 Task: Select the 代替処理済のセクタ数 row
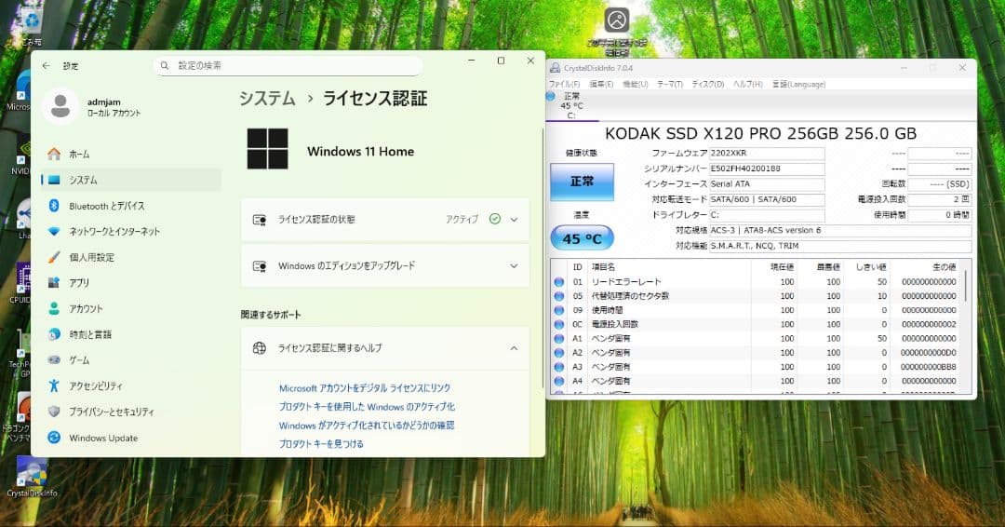pyautogui.click(x=757, y=296)
